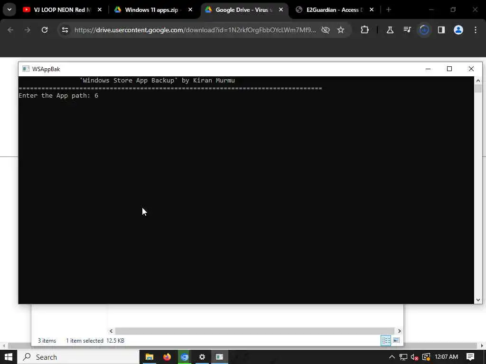The image size is (486, 364).
Task: Click the muted volume tray icon
Action: click(415, 357)
